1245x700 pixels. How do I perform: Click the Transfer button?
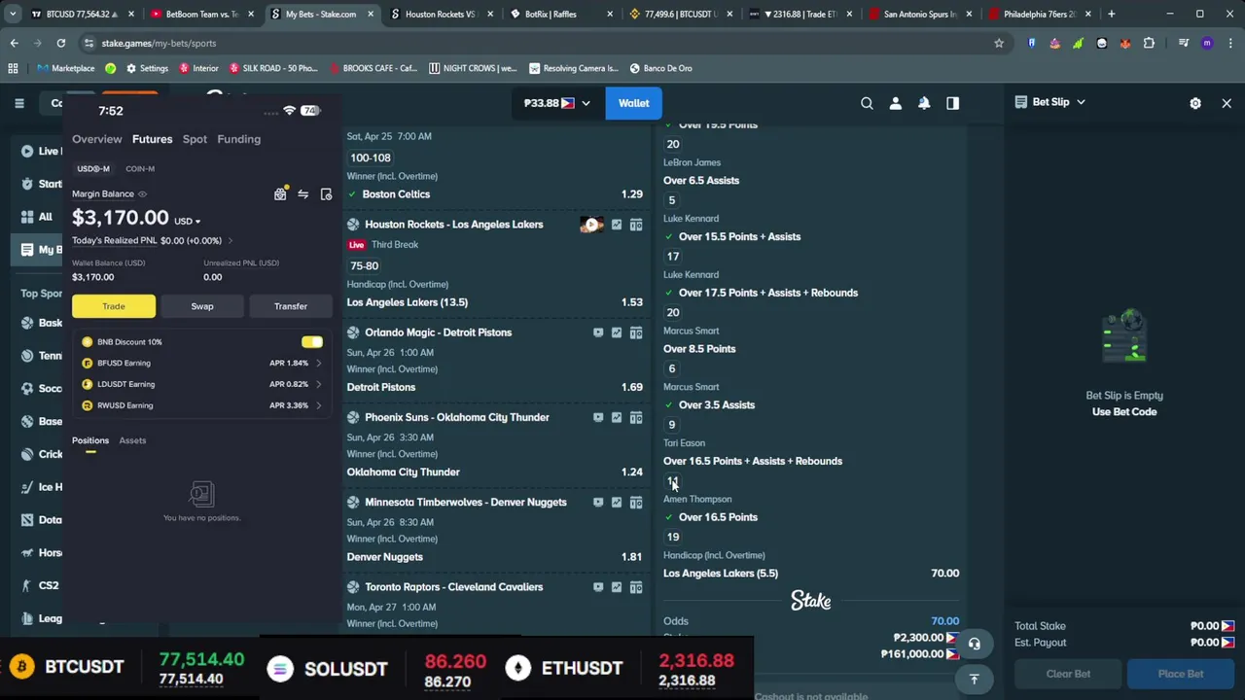[291, 306]
